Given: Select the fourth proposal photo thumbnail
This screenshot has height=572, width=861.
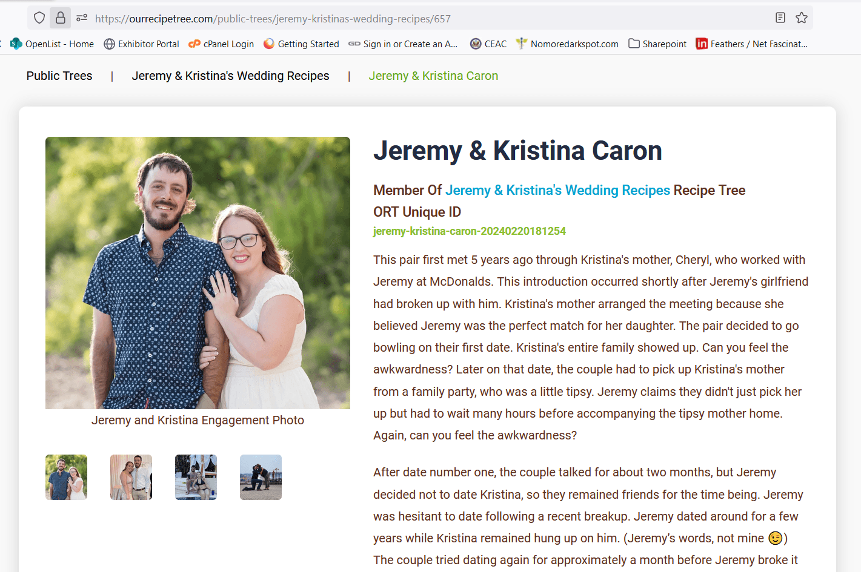Looking at the screenshot, I should pyautogui.click(x=261, y=477).
